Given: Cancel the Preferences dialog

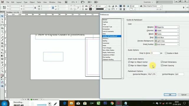Looking at the screenshot, I should (184, 95).
